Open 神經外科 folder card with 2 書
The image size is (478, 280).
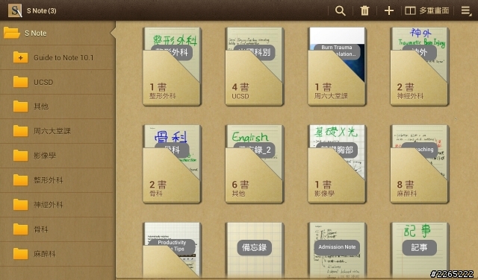tap(420, 66)
